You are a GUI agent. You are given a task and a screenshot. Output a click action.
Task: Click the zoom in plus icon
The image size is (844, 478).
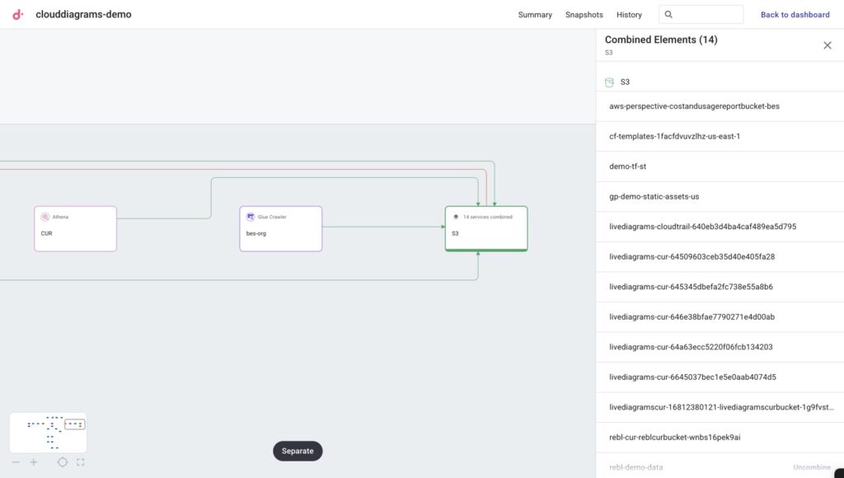[x=34, y=462]
